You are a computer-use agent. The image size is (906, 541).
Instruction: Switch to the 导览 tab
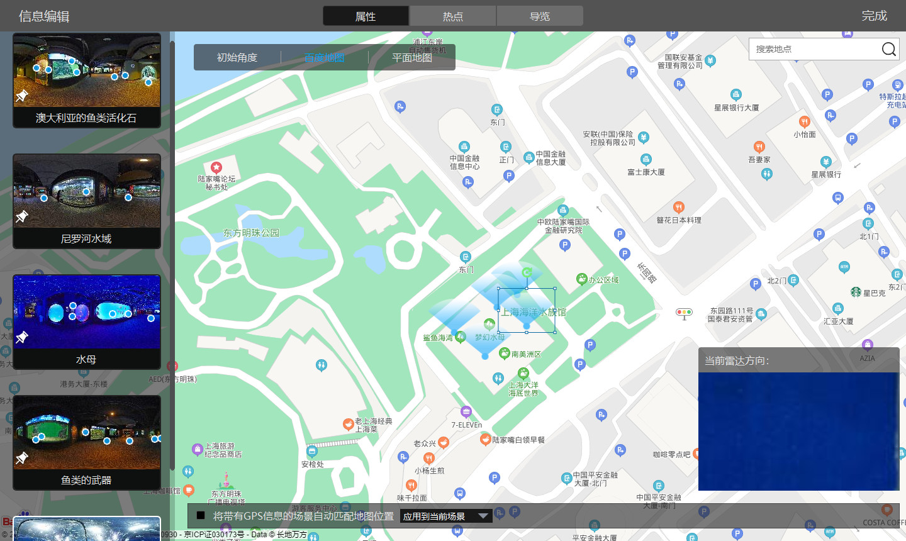(x=539, y=16)
